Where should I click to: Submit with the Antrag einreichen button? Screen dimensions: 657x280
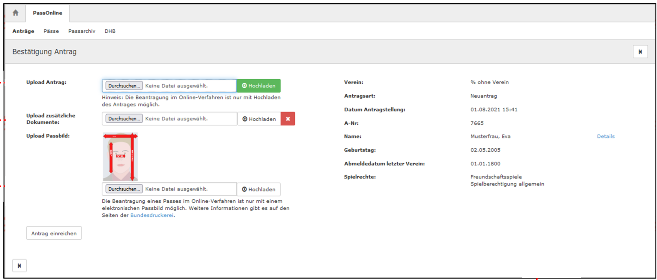tap(54, 233)
